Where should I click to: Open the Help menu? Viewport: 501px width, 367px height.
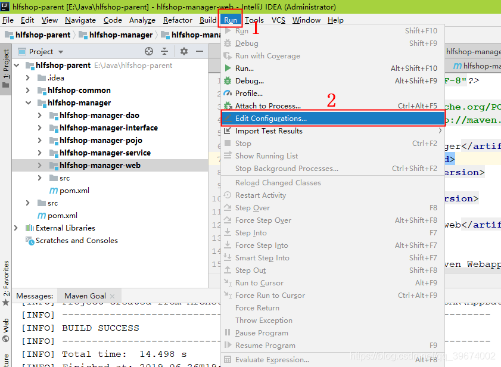(x=335, y=20)
